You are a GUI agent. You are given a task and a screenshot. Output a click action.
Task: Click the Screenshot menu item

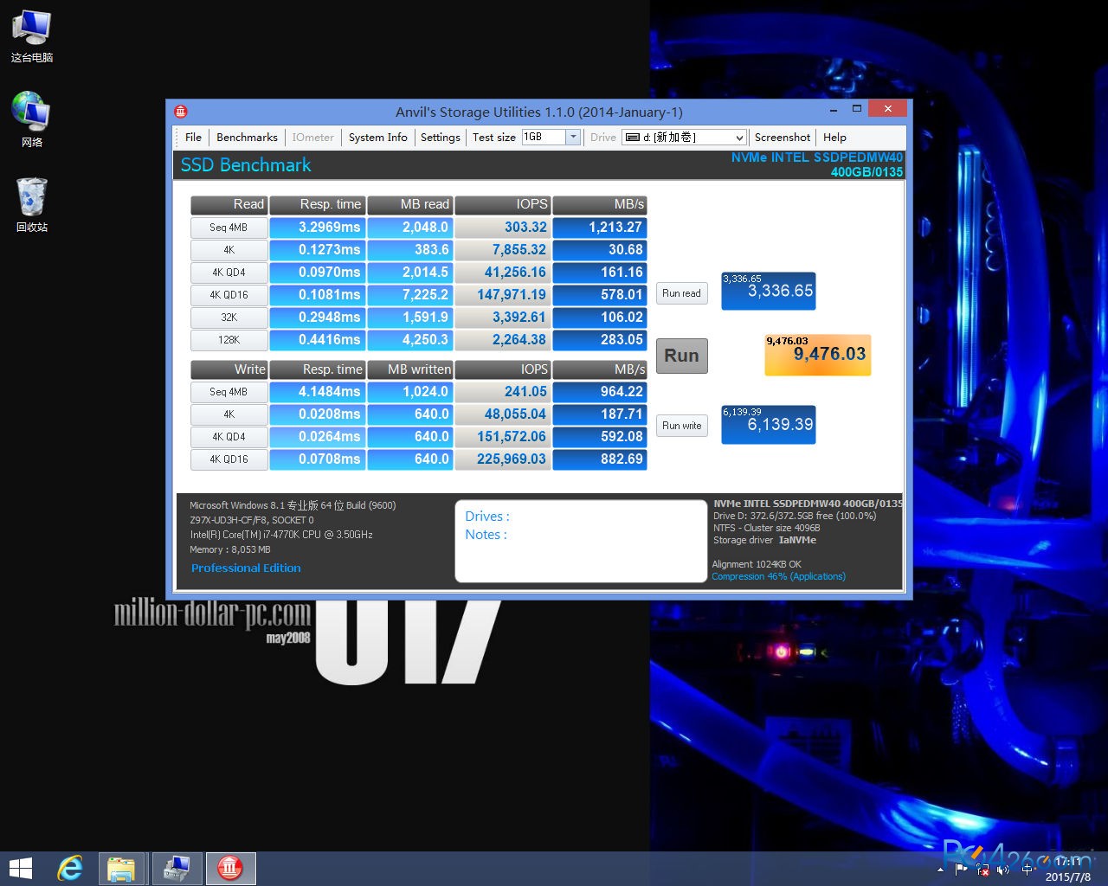(x=783, y=138)
